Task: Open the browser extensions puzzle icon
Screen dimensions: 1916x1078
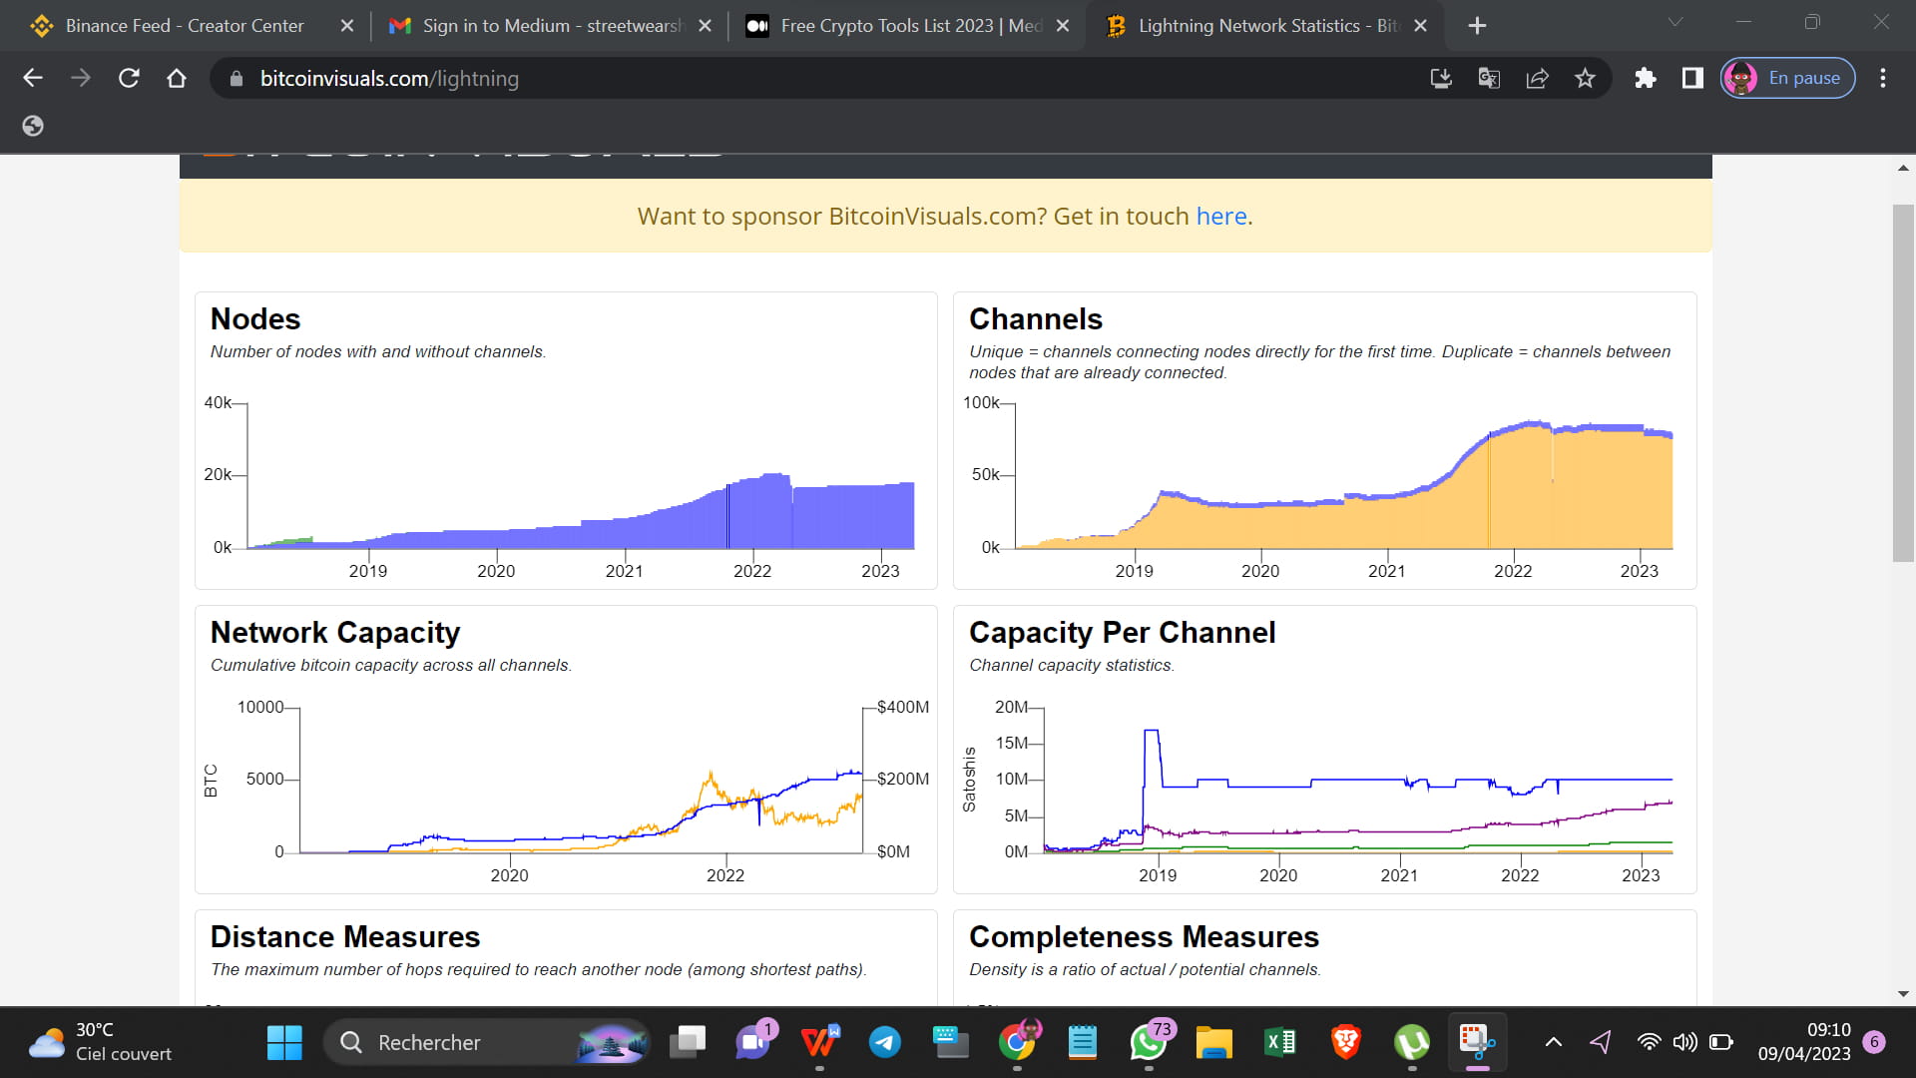Action: pyautogui.click(x=1645, y=78)
